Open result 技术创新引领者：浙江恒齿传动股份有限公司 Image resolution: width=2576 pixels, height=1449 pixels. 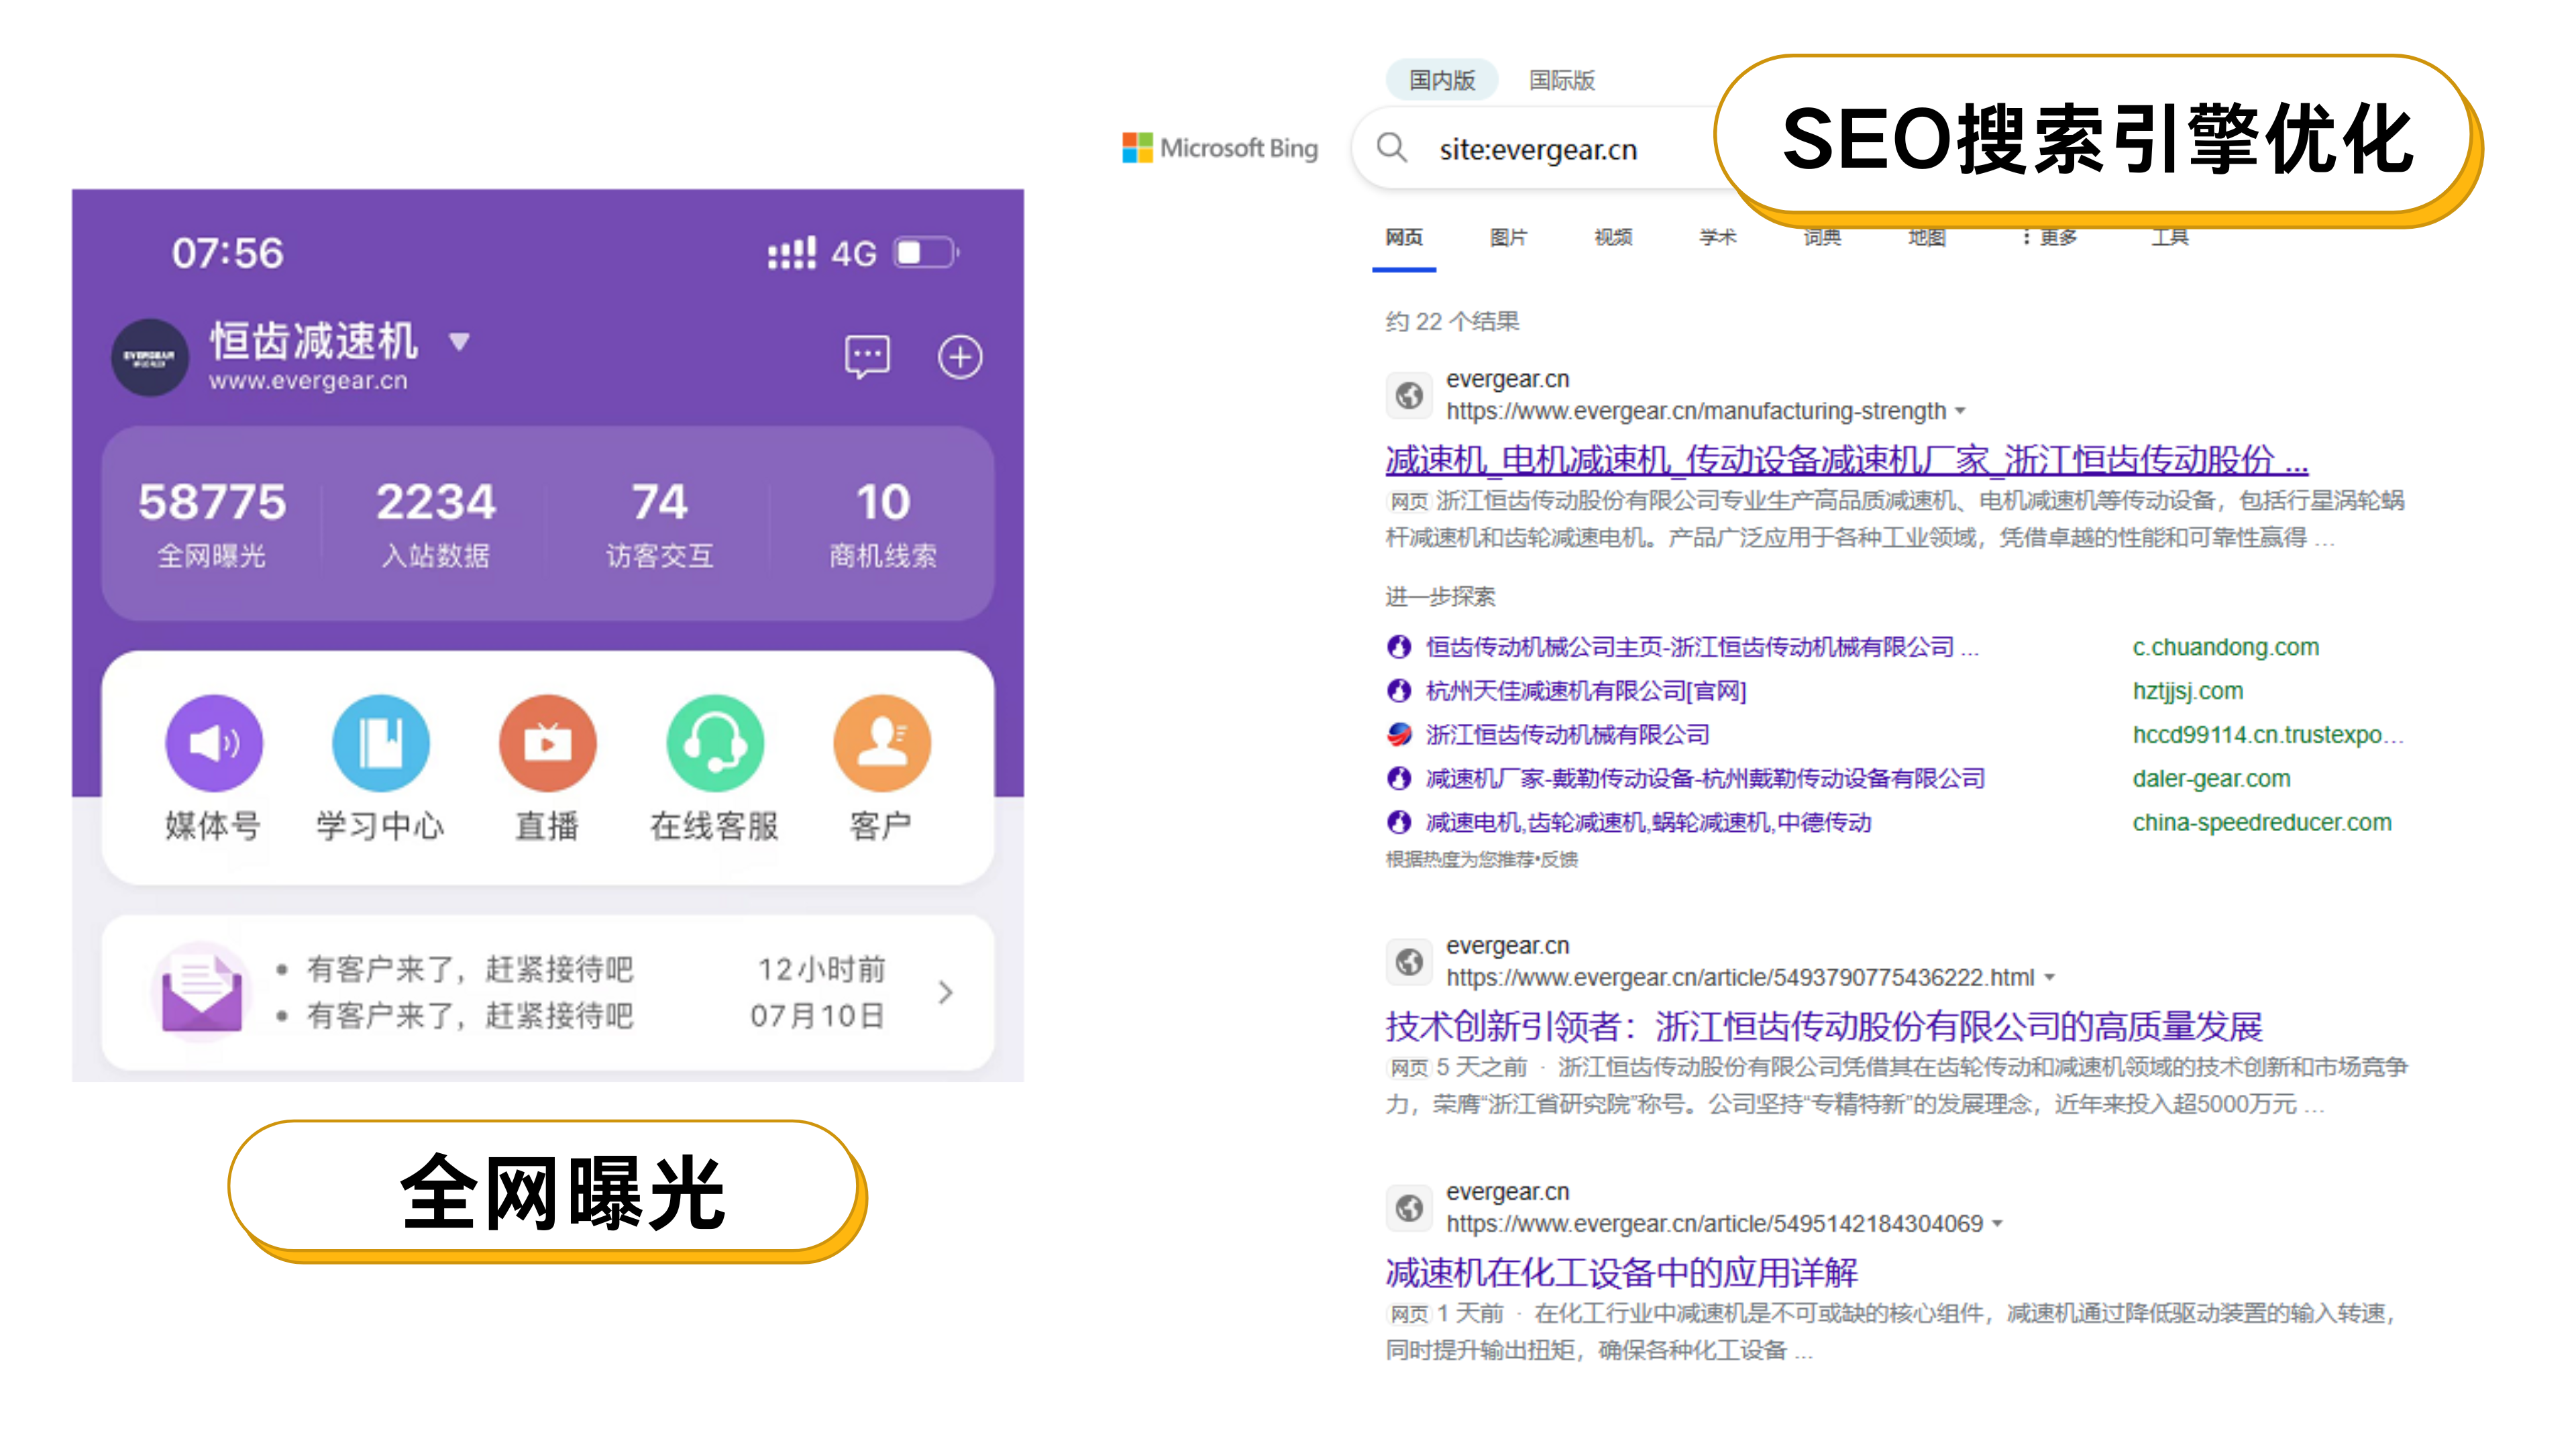pos(1824,1026)
